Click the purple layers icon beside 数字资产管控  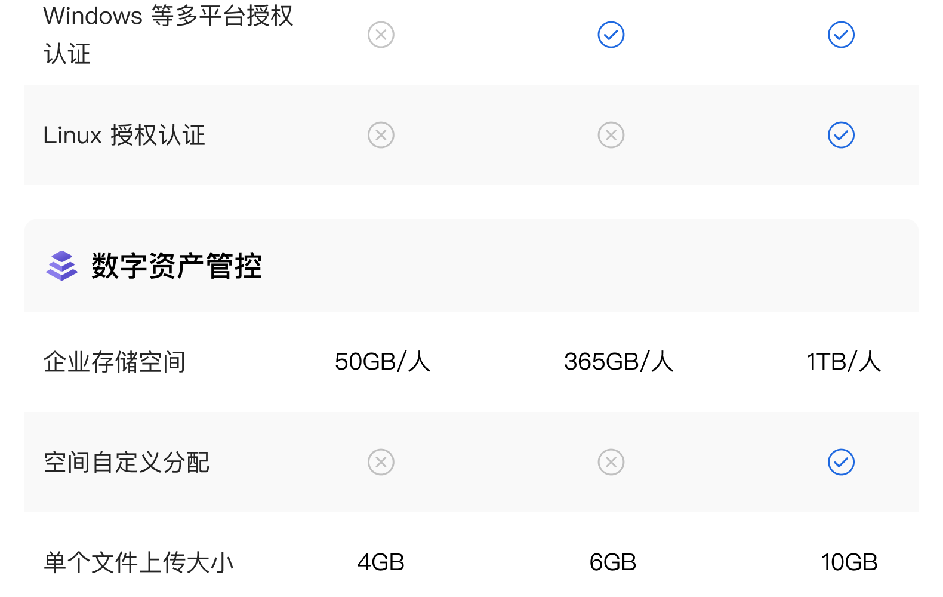61,266
